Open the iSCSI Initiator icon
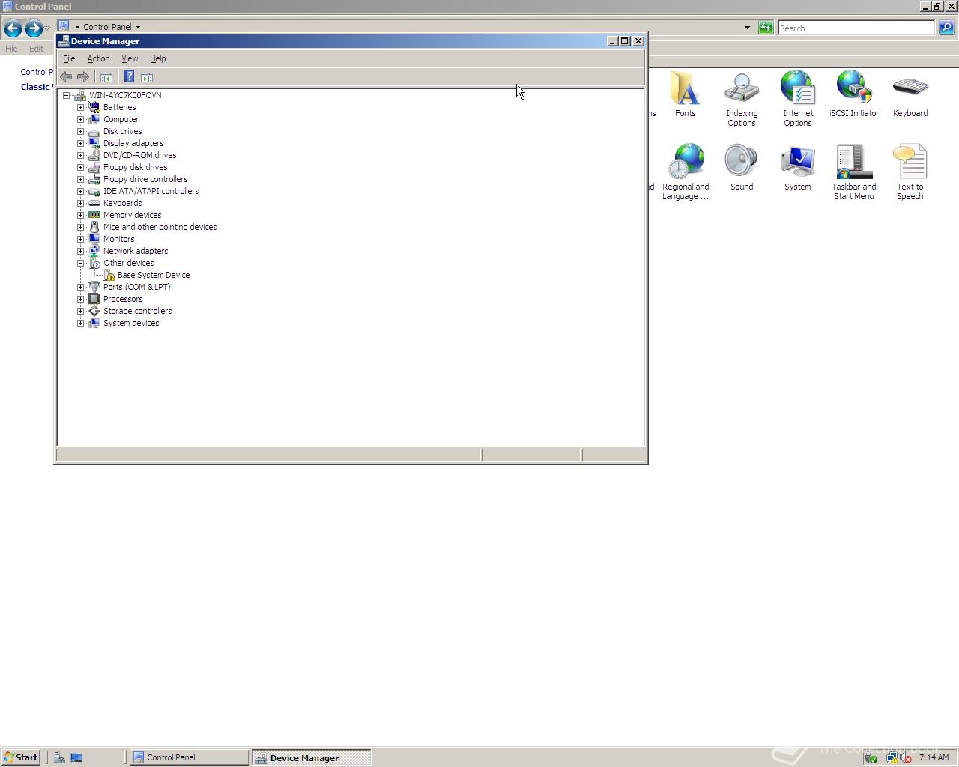The height and width of the screenshot is (767, 959). 854,94
